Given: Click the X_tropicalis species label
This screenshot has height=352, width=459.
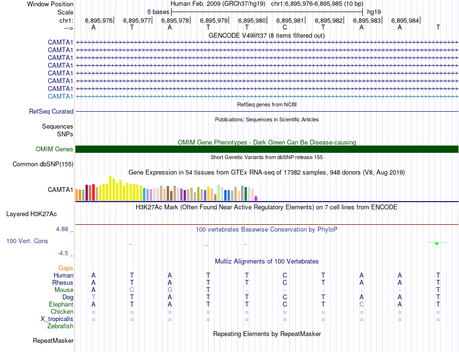Looking at the screenshot, I should (x=57, y=319).
